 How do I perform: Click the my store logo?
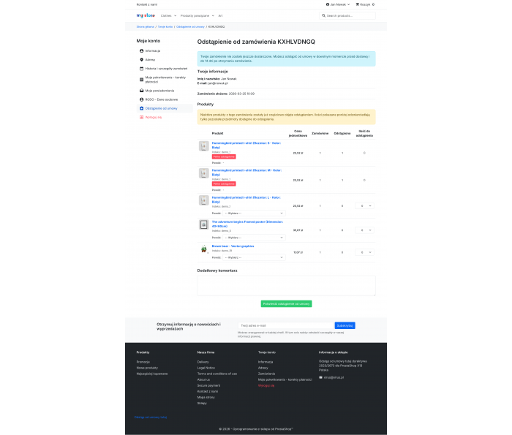point(146,15)
